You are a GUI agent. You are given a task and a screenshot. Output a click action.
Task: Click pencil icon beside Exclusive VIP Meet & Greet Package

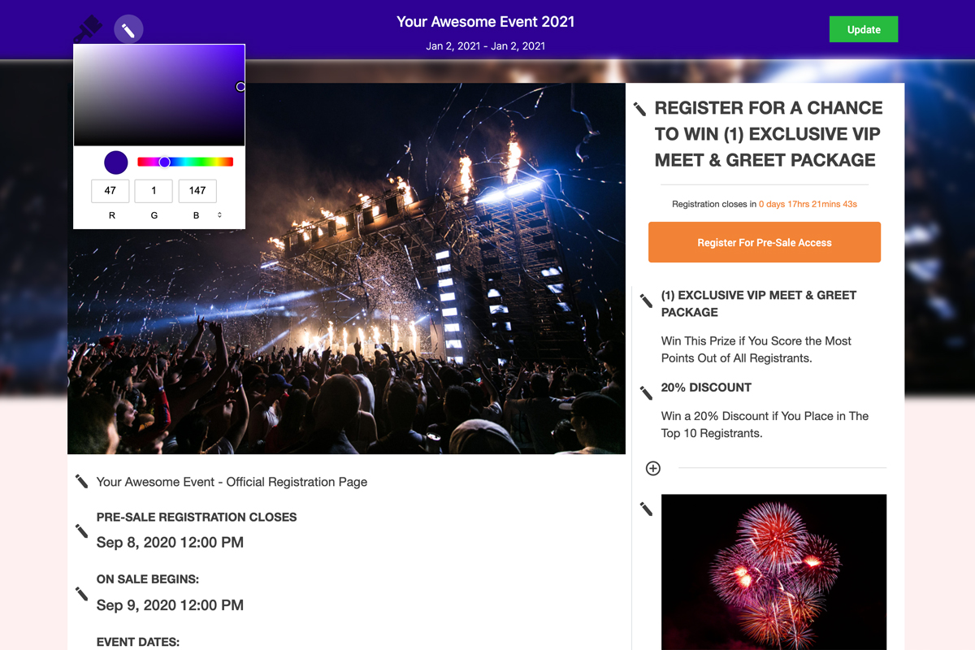point(646,301)
